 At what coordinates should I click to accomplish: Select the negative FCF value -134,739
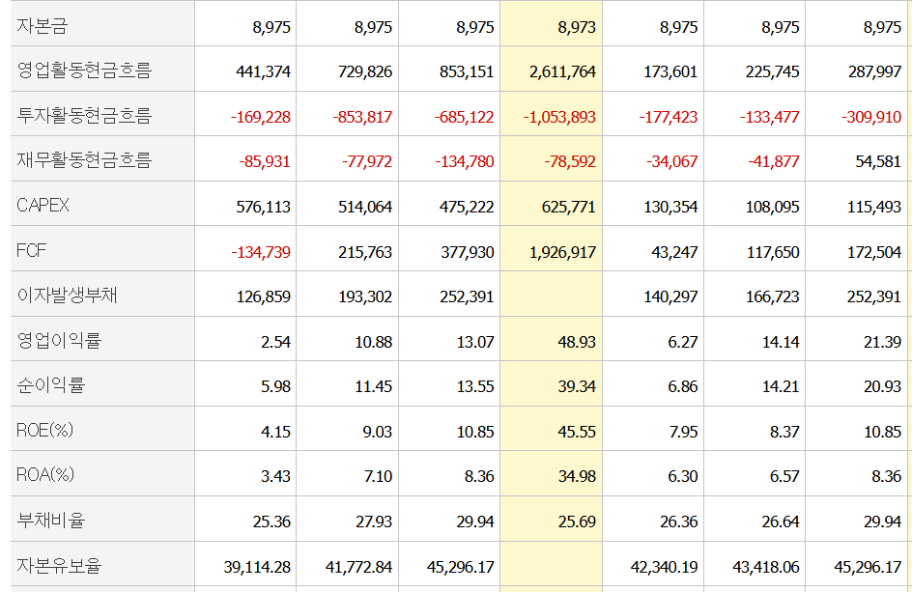[x=260, y=252]
